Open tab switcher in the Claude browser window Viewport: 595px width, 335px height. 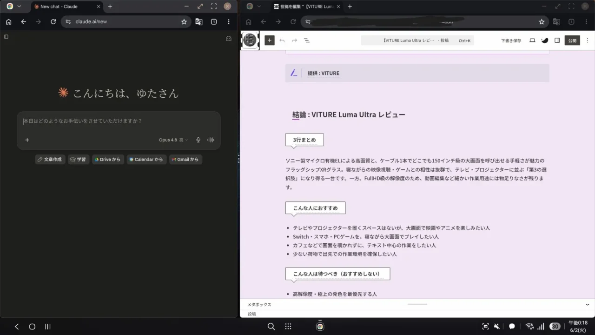click(214, 21)
